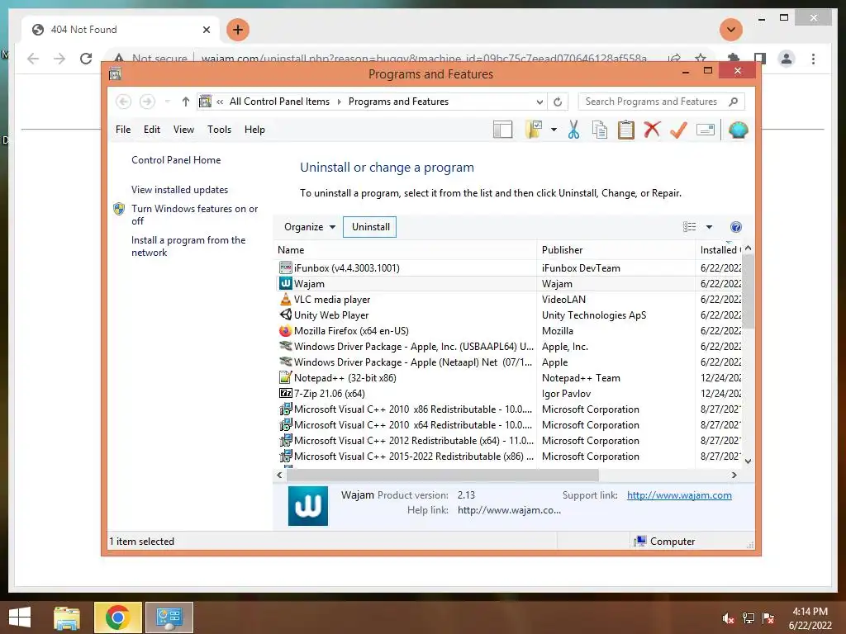Click the horizontal scrollbar right arrow

tap(734, 475)
